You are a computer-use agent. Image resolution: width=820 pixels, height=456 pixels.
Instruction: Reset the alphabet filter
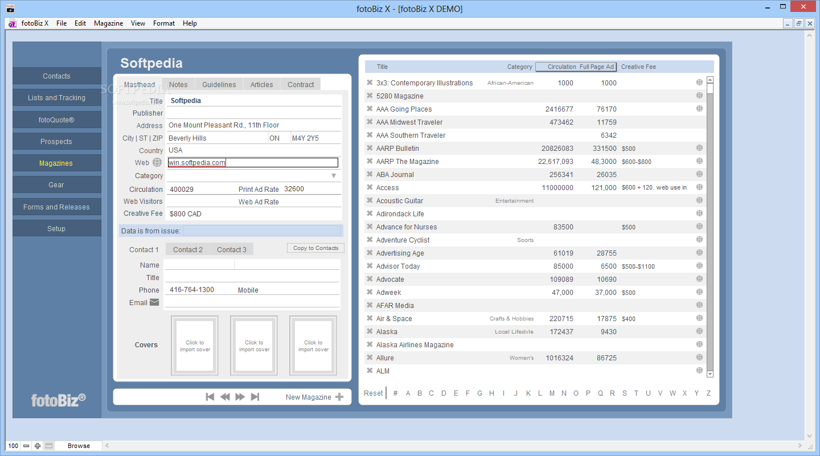click(374, 393)
